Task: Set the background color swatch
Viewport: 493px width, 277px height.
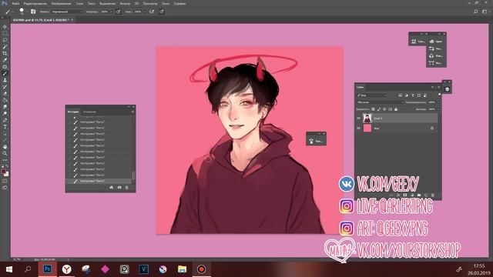Action: [x=7, y=174]
